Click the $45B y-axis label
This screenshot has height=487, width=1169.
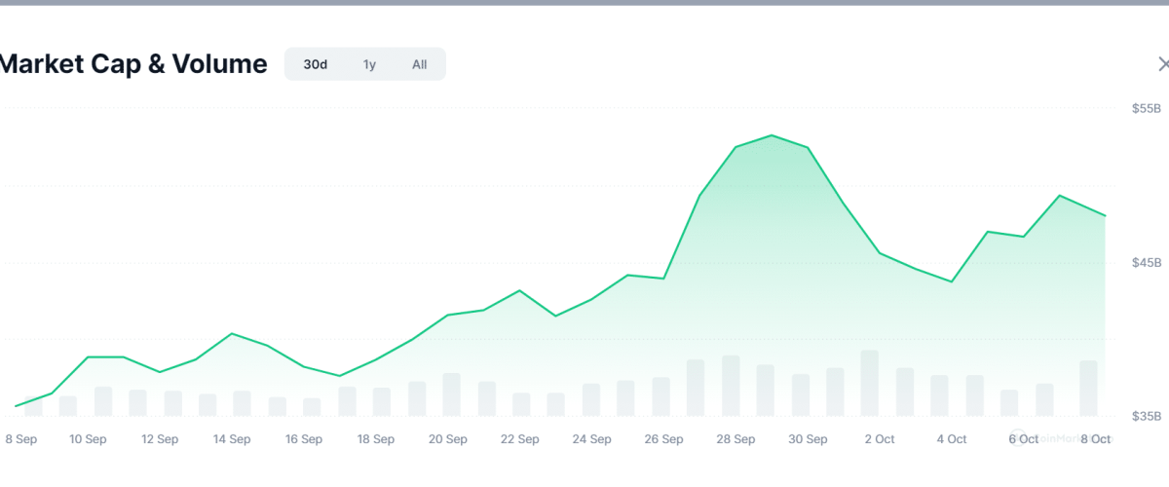click(1146, 262)
